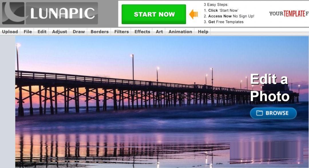Expand the Adjust menu

60,32
